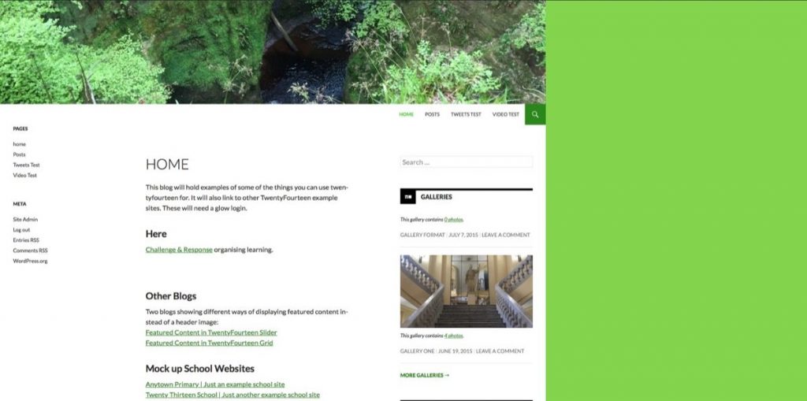Open the Tweets Test navigation menu item
Viewport: 807px width, 401px height.
pos(466,114)
